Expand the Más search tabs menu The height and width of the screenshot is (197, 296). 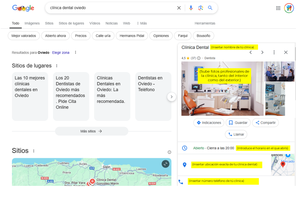[142, 23]
